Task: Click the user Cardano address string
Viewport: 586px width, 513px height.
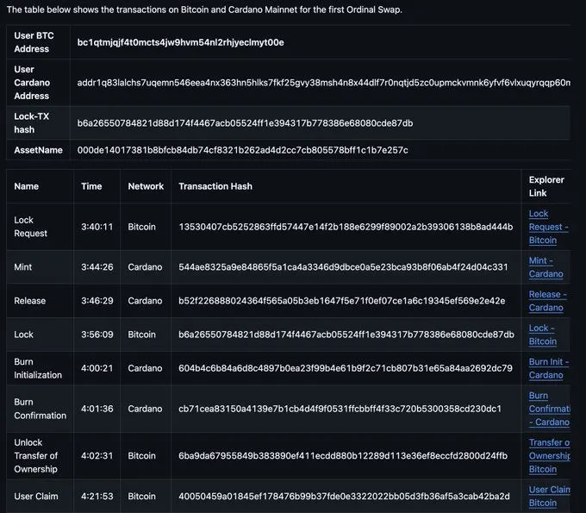Action: click(324, 83)
